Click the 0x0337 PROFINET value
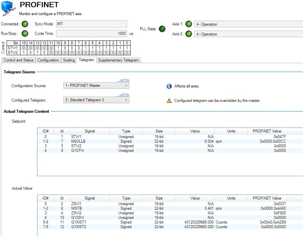 tap(280, 204)
